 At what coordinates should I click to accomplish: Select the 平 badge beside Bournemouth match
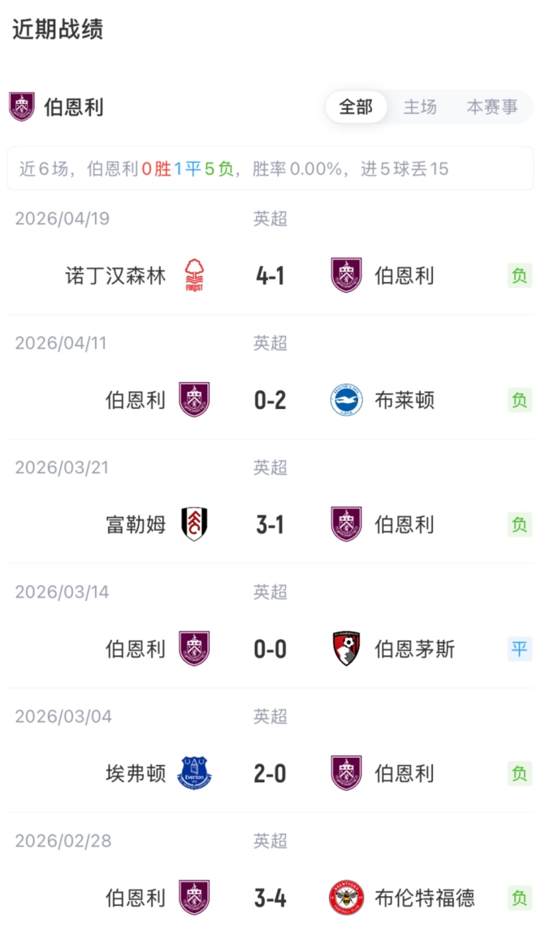click(520, 649)
